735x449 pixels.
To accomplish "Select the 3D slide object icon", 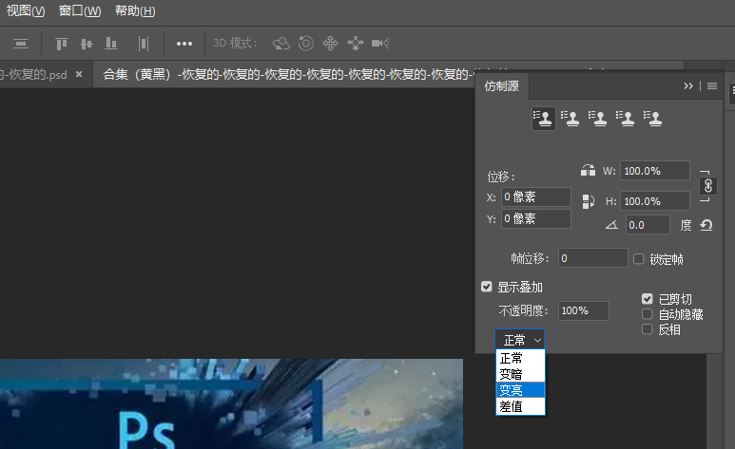I will click(356, 44).
